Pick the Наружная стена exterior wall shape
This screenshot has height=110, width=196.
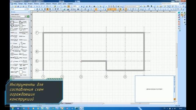(x=23, y=33)
